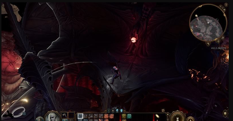
Task: Select the empty weapon slot beside portrait
Action: pyautogui.click(x=71, y=115)
